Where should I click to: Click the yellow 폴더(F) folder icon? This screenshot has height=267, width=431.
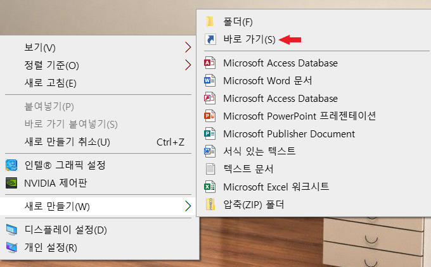[x=210, y=22]
